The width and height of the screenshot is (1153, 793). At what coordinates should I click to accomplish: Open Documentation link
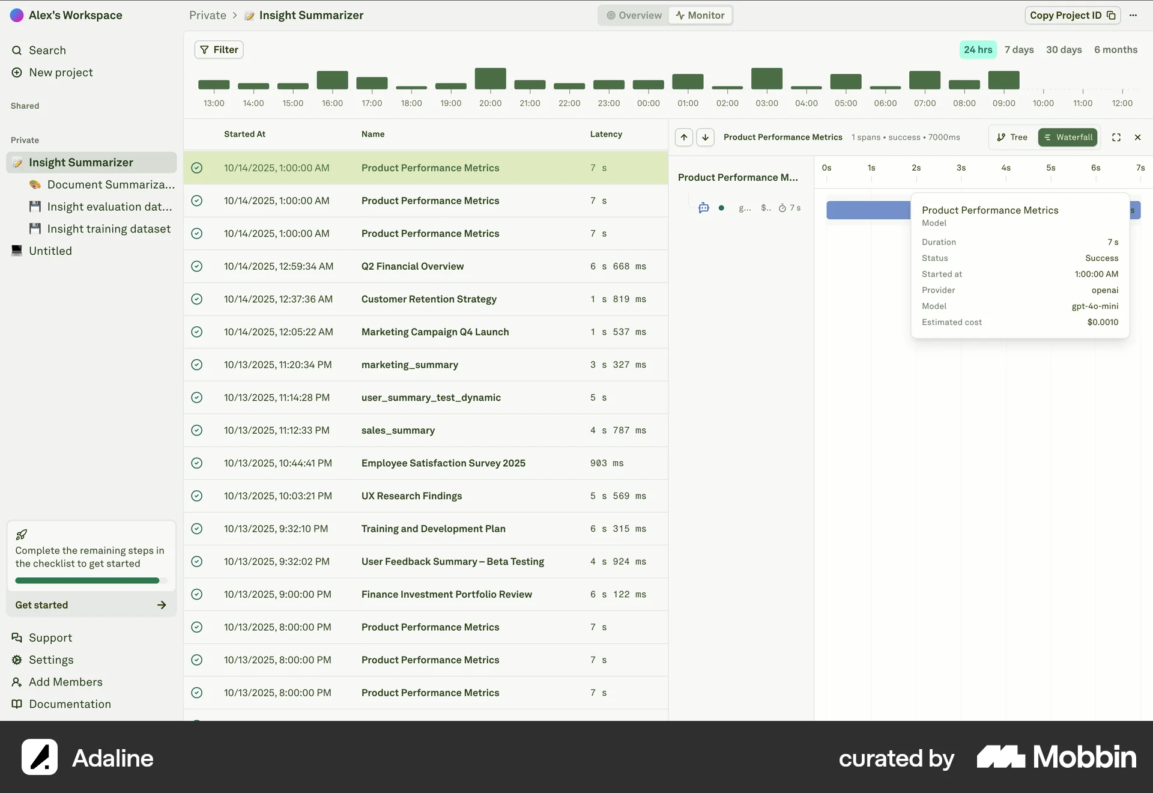(61, 704)
